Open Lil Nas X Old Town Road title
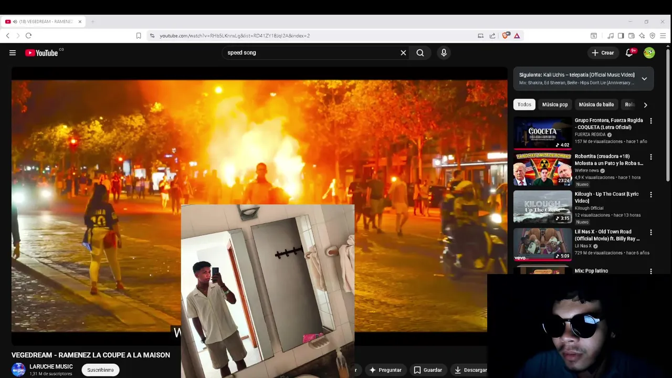 [x=607, y=235]
